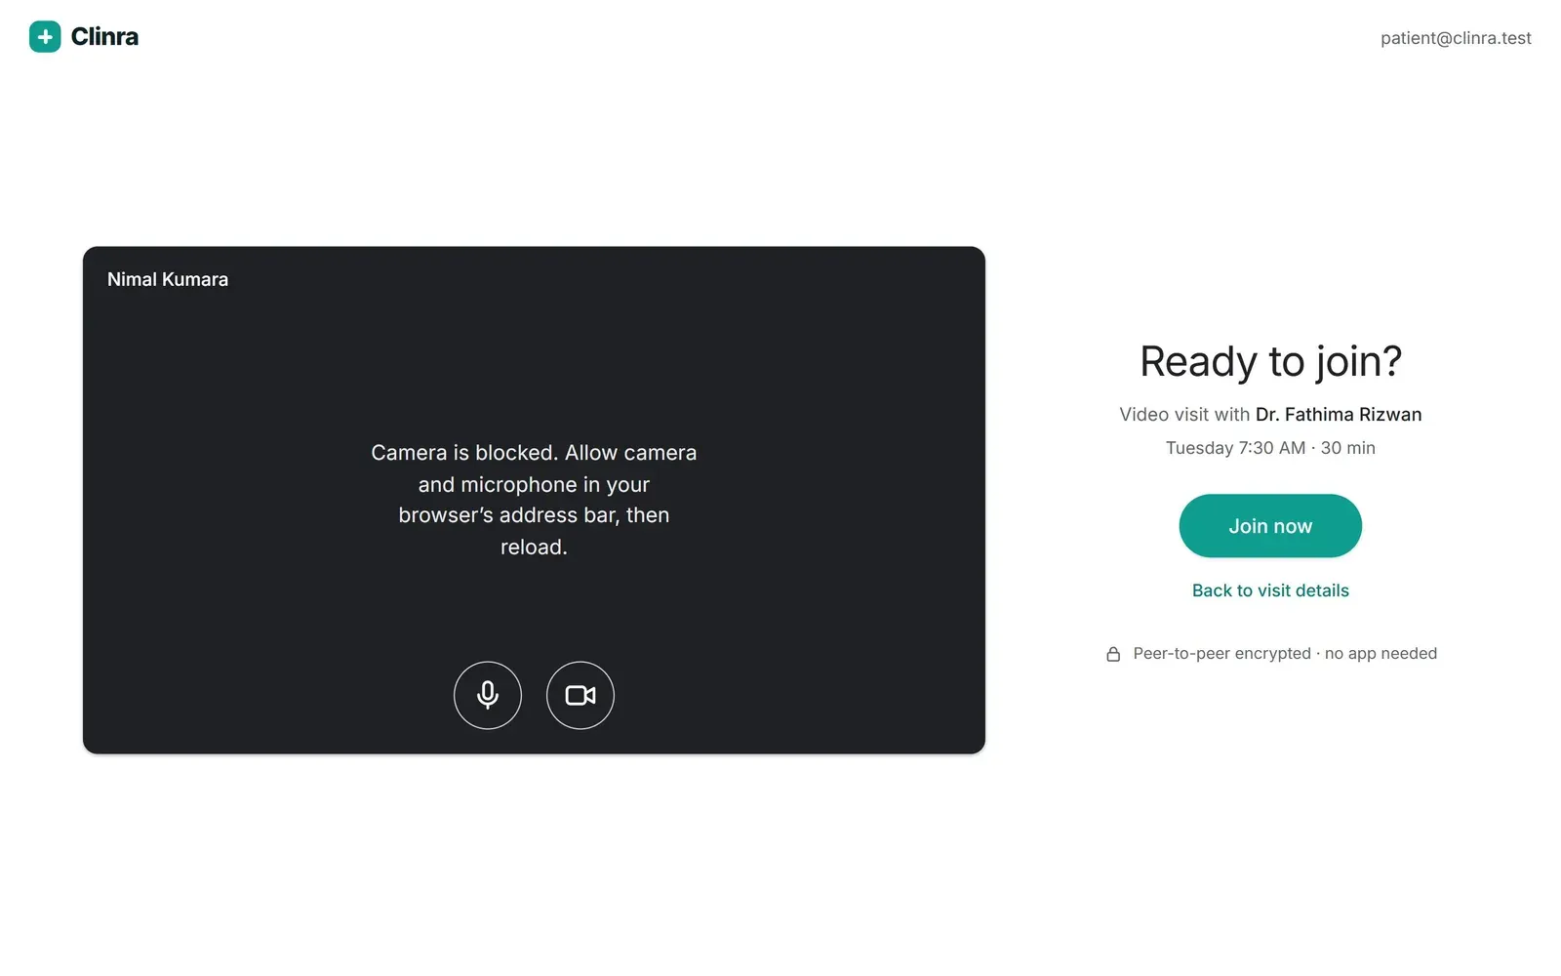Image resolution: width=1561 pixels, height=976 pixels.
Task: Select the Nimal Kumara name label
Action: click(x=168, y=279)
